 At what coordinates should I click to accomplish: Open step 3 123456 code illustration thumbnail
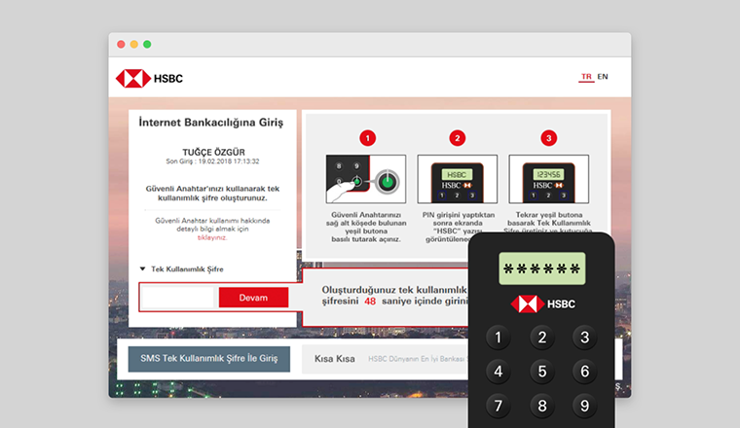548,179
